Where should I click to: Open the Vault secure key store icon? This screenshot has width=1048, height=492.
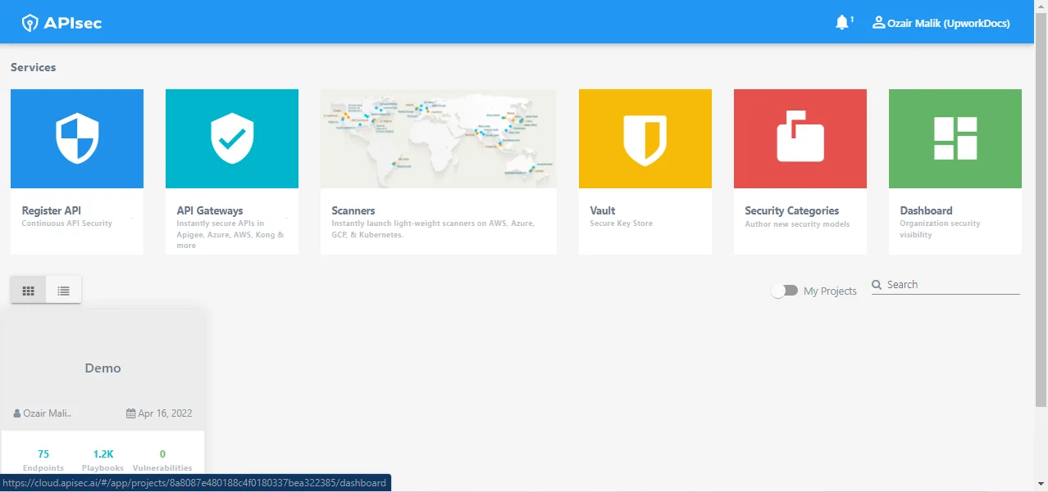pyautogui.click(x=645, y=138)
